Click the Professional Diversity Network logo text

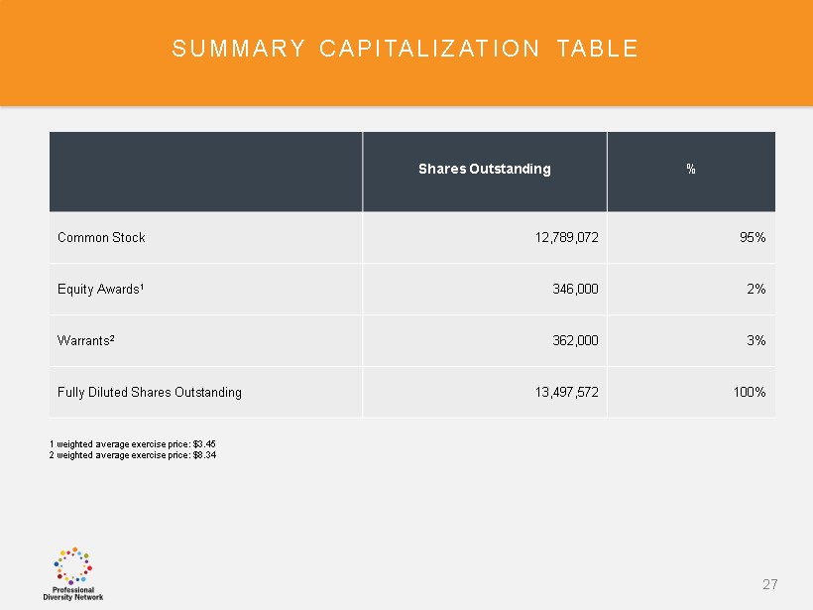[72, 592]
